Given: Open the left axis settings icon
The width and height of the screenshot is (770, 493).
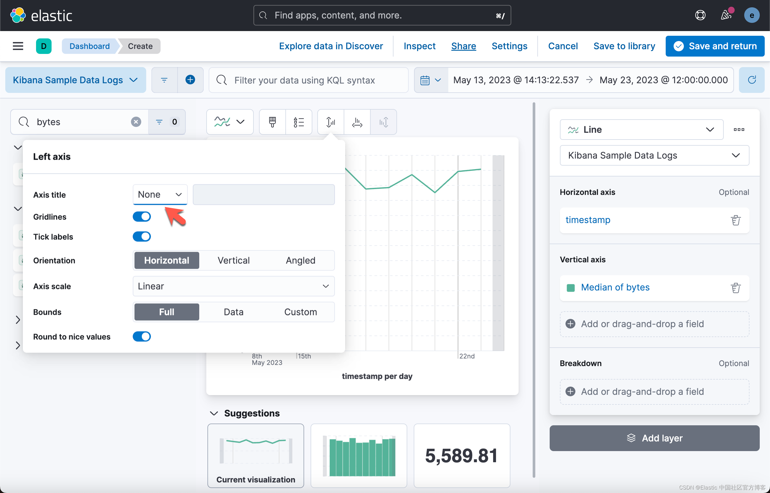Looking at the screenshot, I should coord(331,122).
